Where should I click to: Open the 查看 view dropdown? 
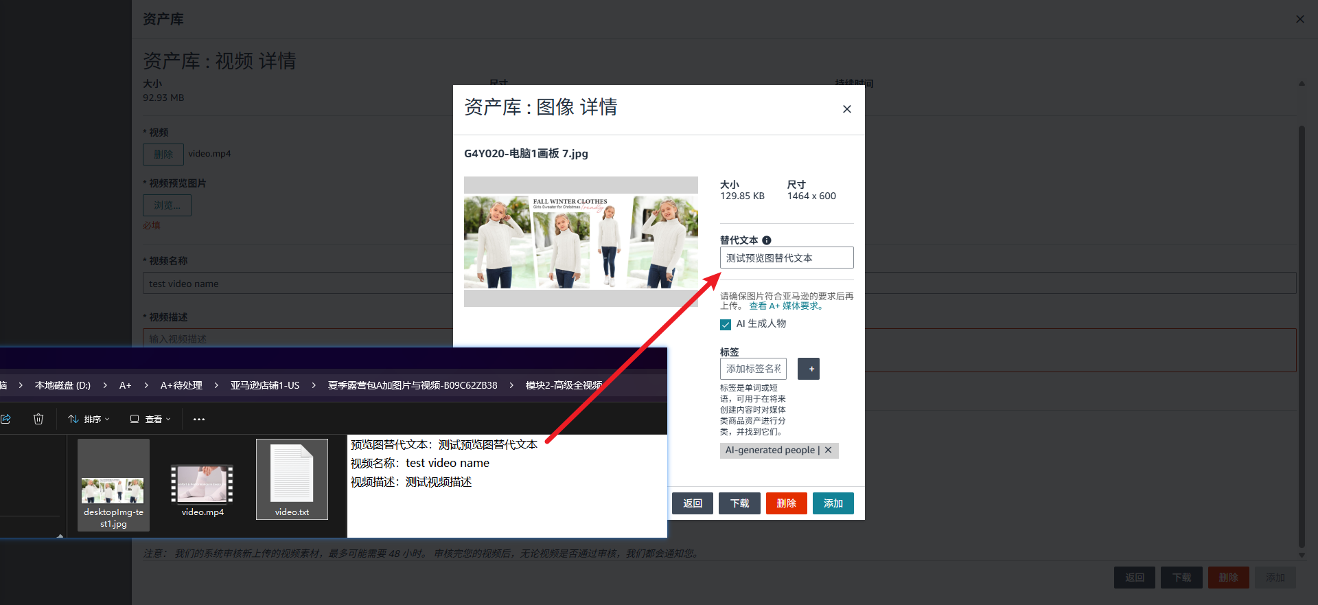(150, 419)
